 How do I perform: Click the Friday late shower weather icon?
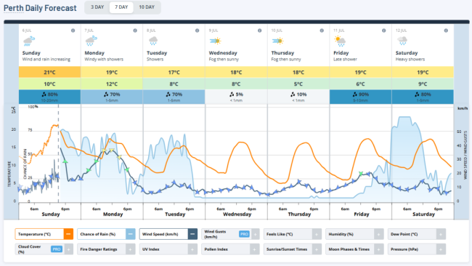click(340, 41)
